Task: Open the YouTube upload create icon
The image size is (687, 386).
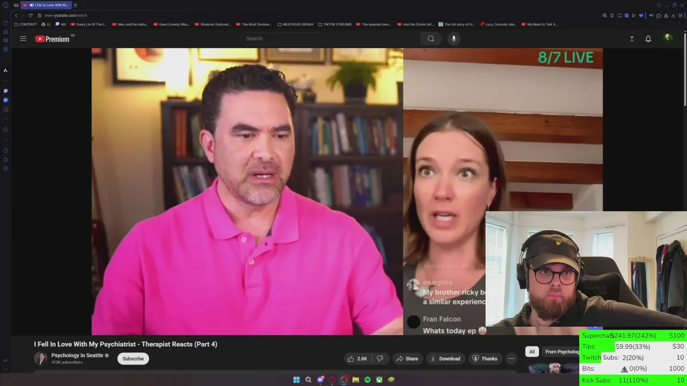Action: pyautogui.click(x=632, y=39)
